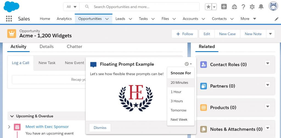
Task: Open the Setup gear icon
Action: pos(252,7)
